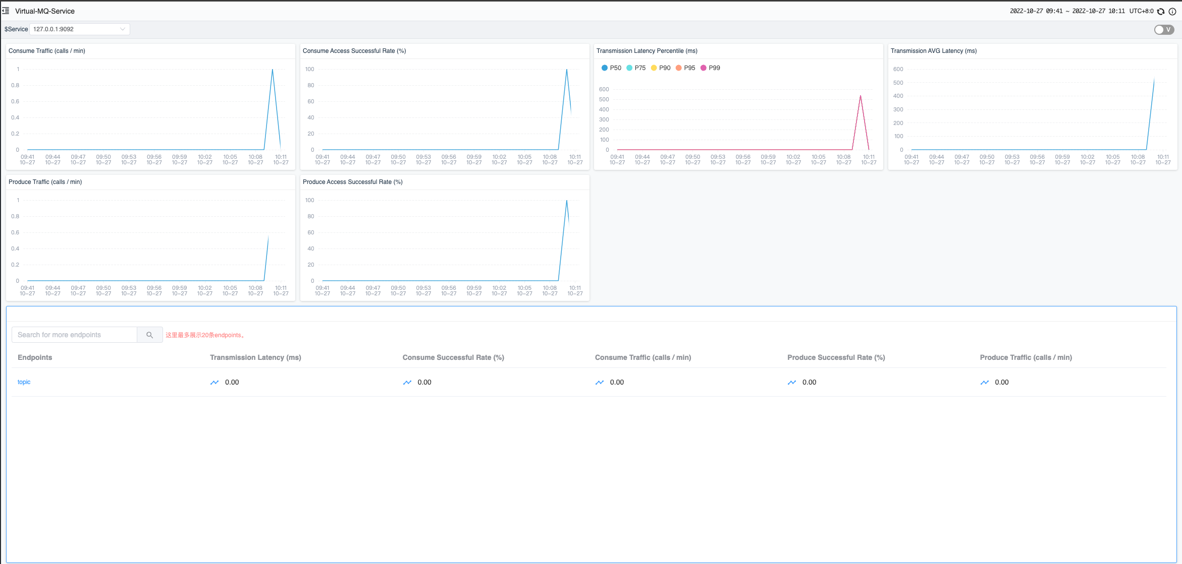Click the Transmission Latency (ms) column header
The width and height of the screenshot is (1182, 564).
coord(255,357)
